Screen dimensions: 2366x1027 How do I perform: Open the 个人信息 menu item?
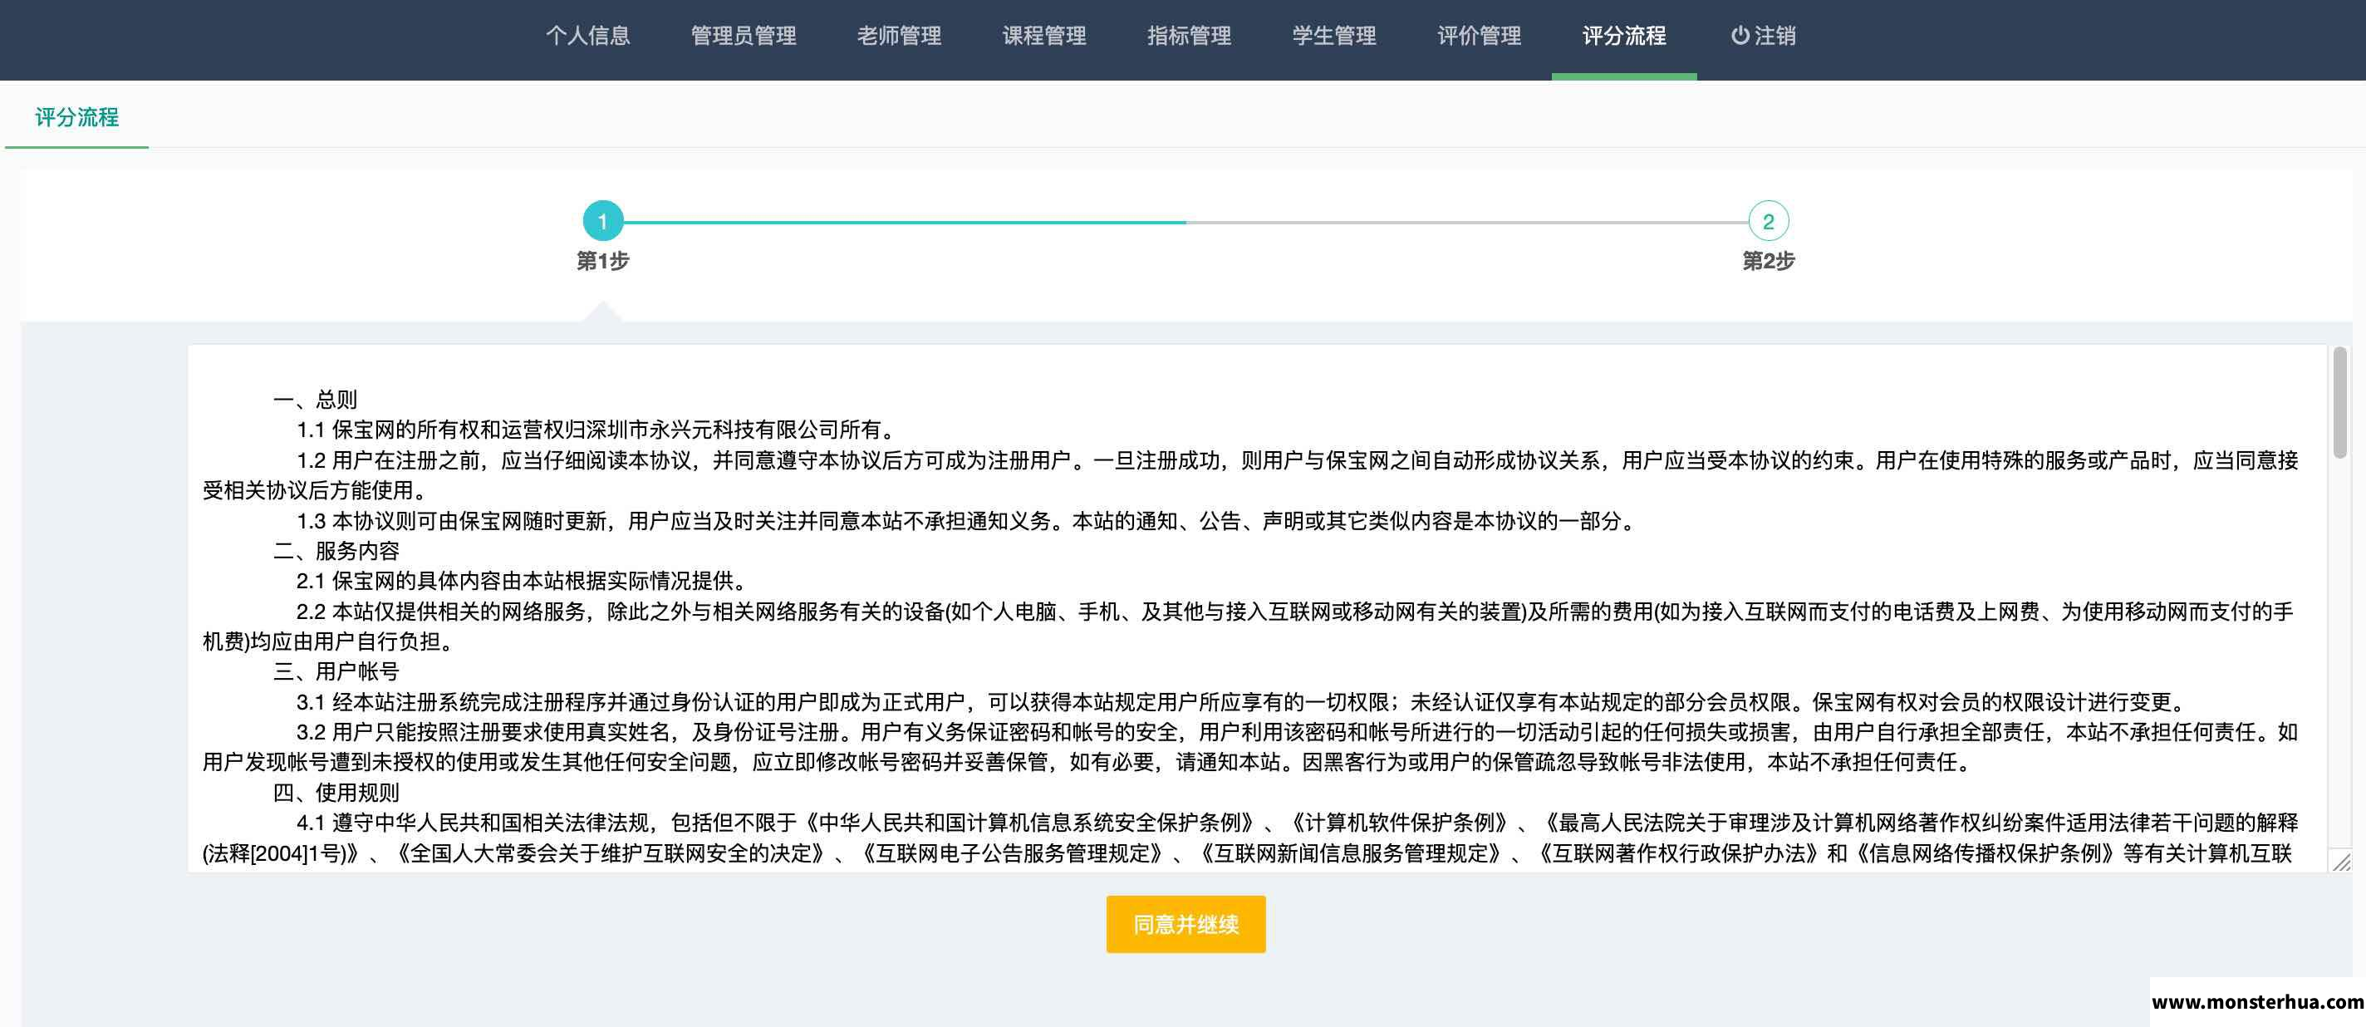coord(588,36)
